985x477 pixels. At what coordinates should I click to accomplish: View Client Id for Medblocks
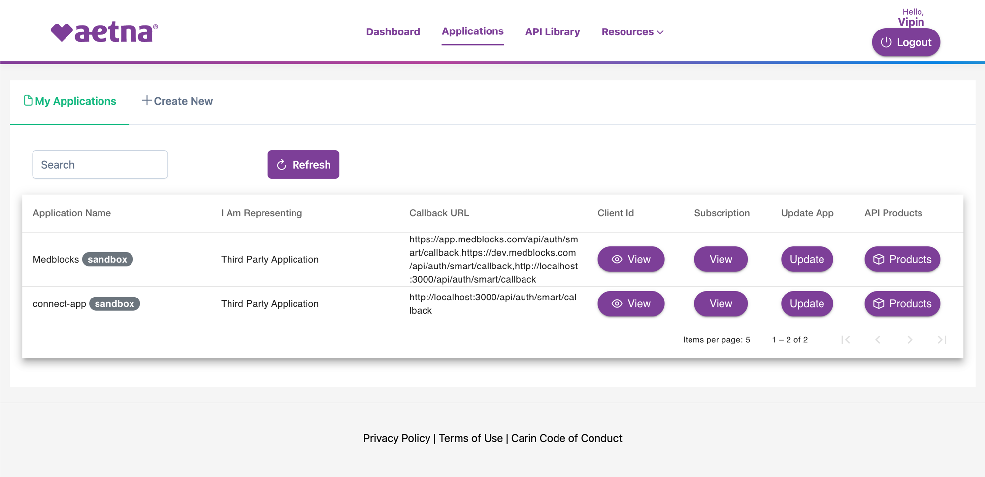click(x=631, y=259)
